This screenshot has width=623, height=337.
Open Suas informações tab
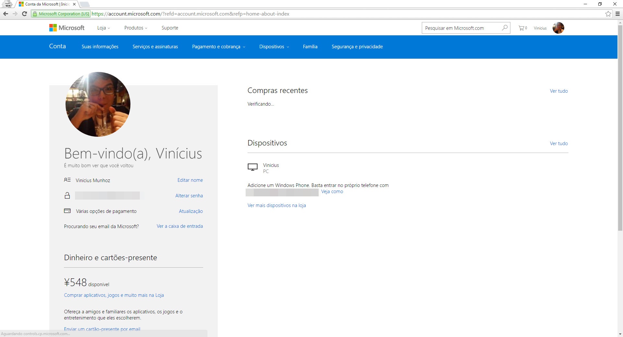[100, 47]
